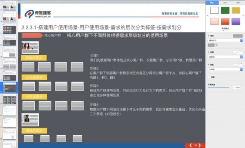The width and height of the screenshot is (245, 148).
Task: Open slide 34 thumbnail in navigator
Action: coord(9,111)
